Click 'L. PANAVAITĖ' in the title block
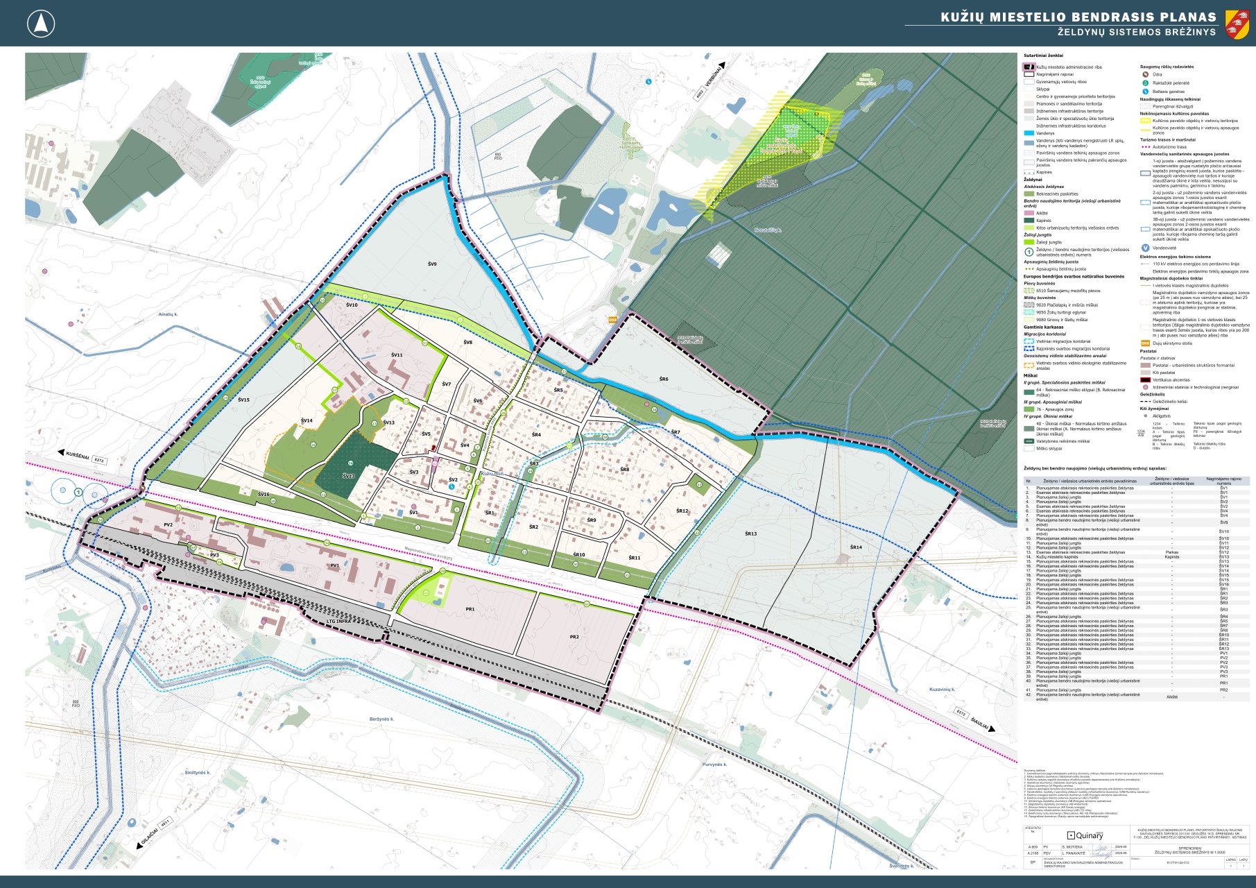 tap(1074, 853)
